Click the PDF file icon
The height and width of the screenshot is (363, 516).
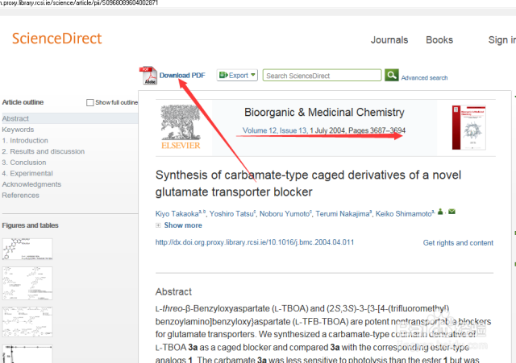[x=148, y=75]
